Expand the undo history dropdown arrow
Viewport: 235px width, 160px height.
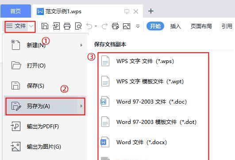pyautogui.click(x=96, y=26)
